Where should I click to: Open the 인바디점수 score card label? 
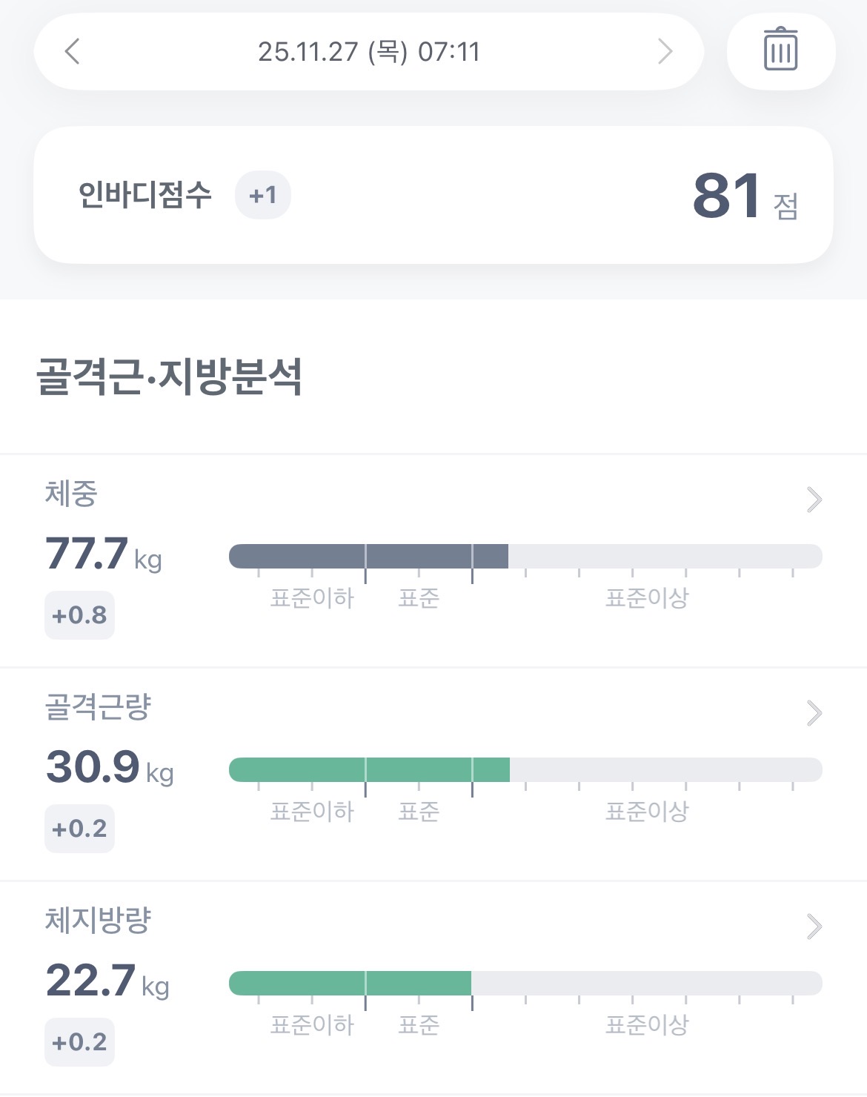coord(145,195)
